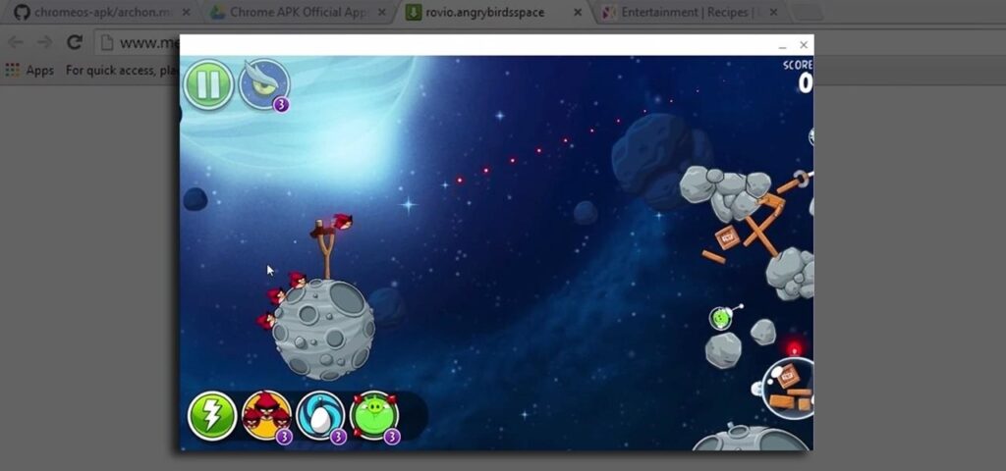Close the chromeos-apk/archon tab

click(186, 12)
